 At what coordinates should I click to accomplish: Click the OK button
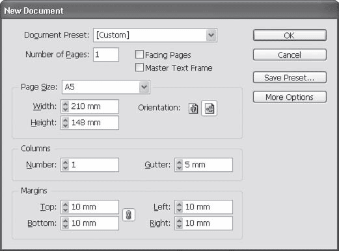point(290,35)
